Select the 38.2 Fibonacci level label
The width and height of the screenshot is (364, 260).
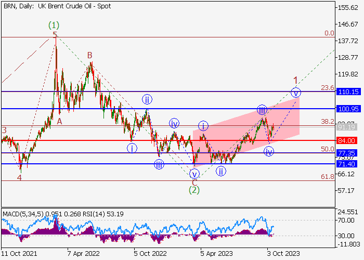[328, 121]
